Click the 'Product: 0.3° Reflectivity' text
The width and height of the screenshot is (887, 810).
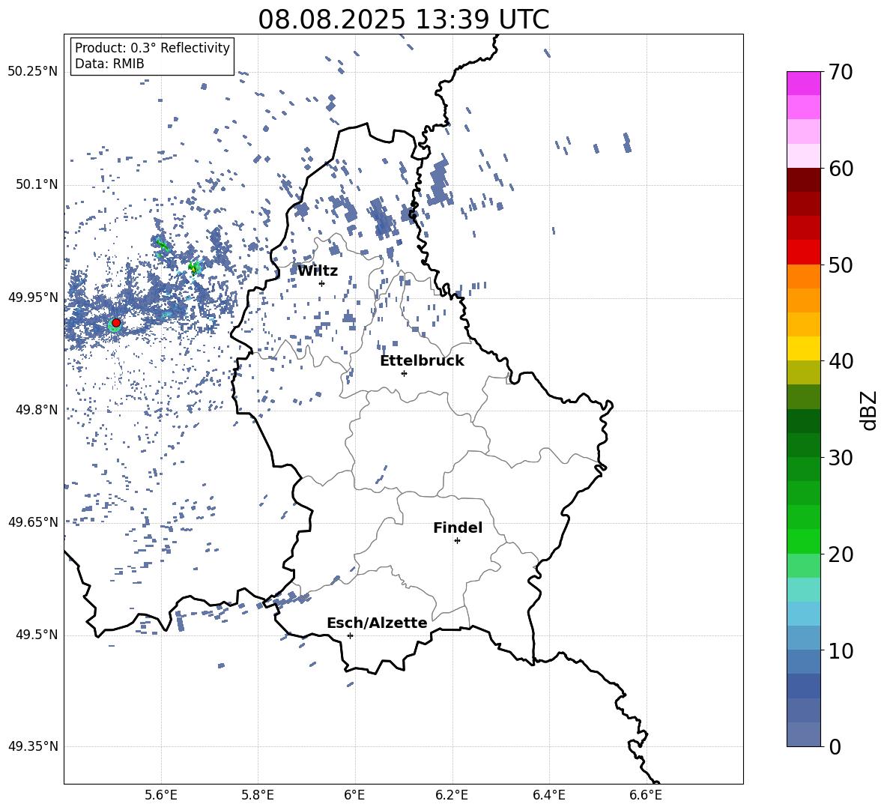(x=152, y=48)
